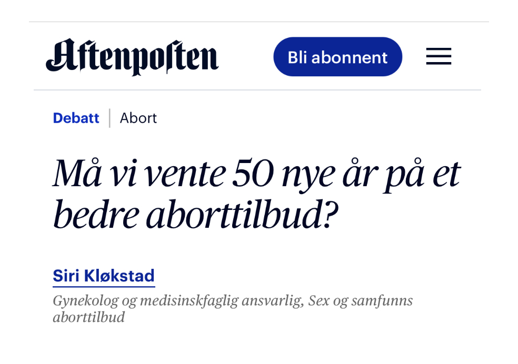Open author Siri Kløkstad's profile link
The width and height of the screenshot is (518, 364).
(104, 276)
